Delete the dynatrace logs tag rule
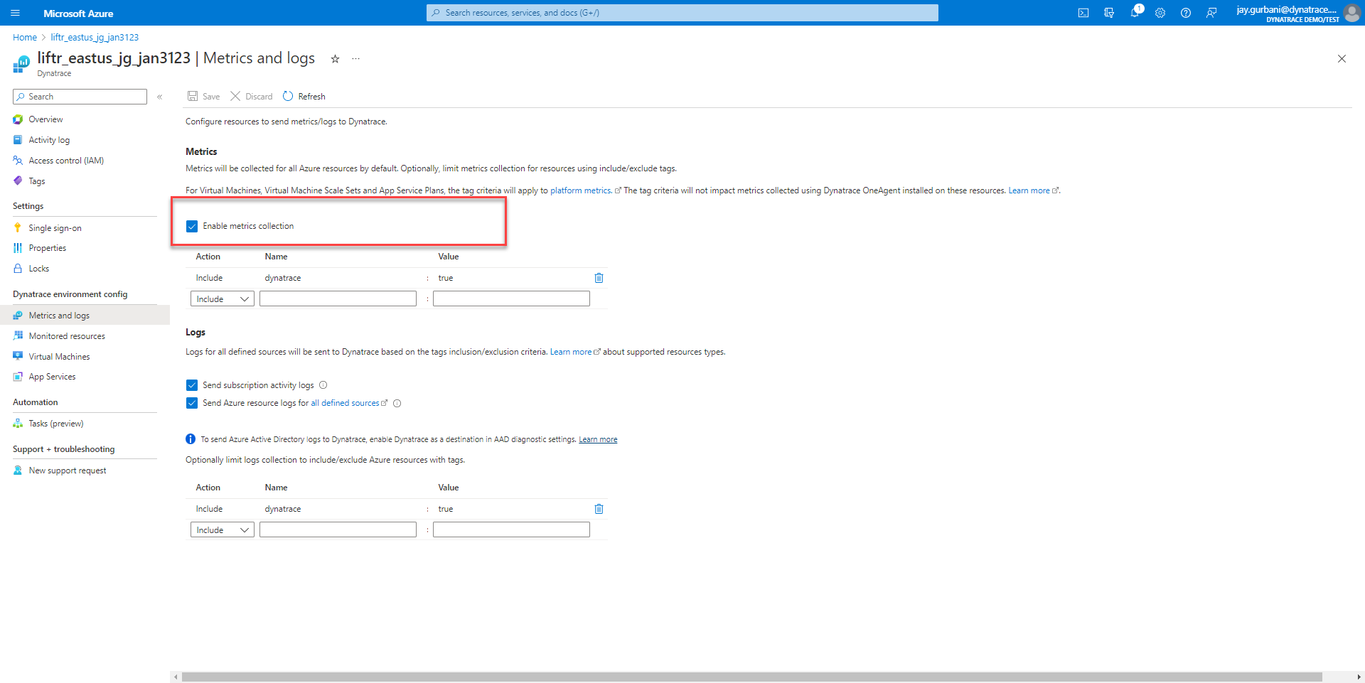The height and width of the screenshot is (683, 1365). point(599,509)
